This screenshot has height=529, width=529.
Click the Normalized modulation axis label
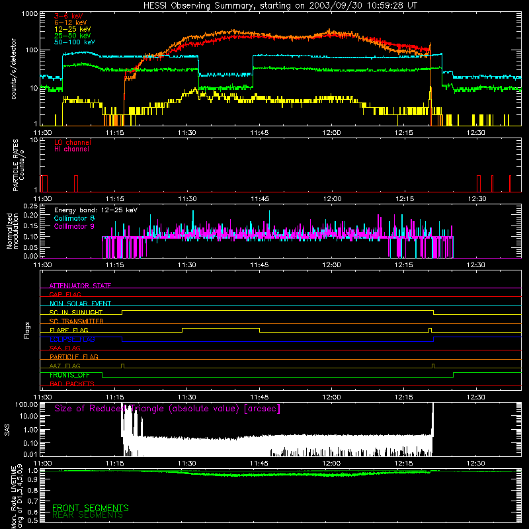pos(12,231)
